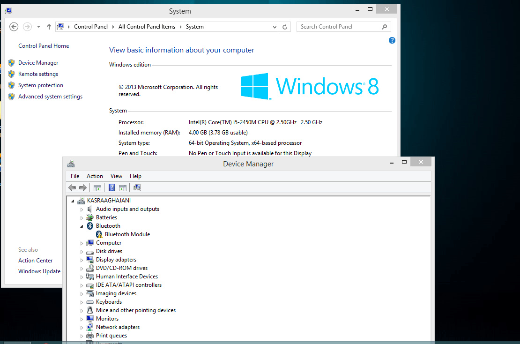Open Device Manager link in System sidebar
Image resolution: width=520 pixels, height=344 pixels.
point(38,63)
